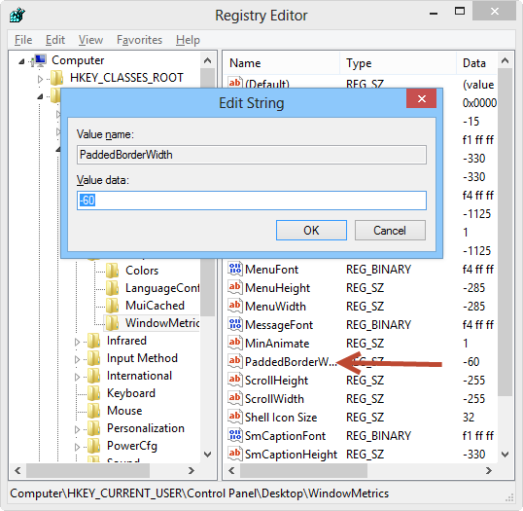This screenshot has width=523, height=511.
Task: Click the Mouse folder icon
Action: pyautogui.click(x=94, y=411)
